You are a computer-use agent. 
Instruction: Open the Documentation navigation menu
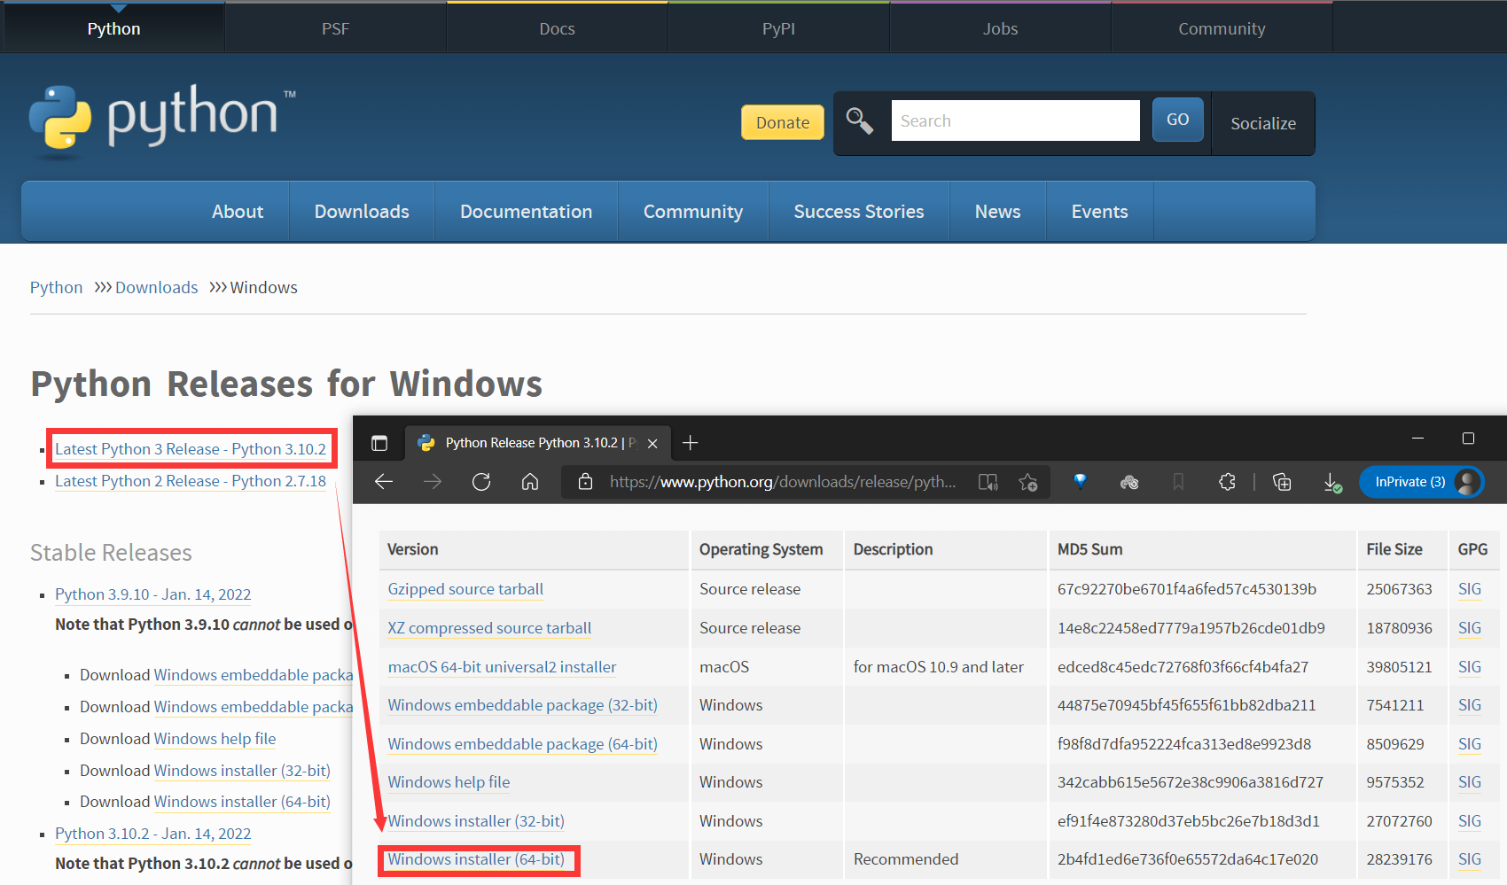(x=527, y=211)
